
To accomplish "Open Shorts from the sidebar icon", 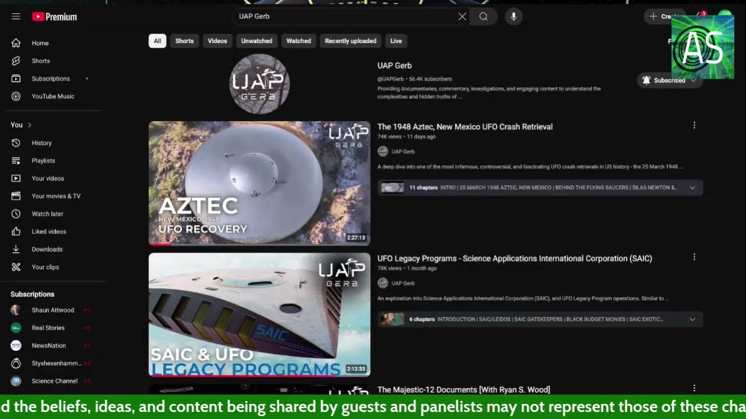I will coord(16,61).
